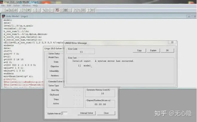Click the Interrupt Solver button
The width and height of the screenshot is (197, 122).
87,113
